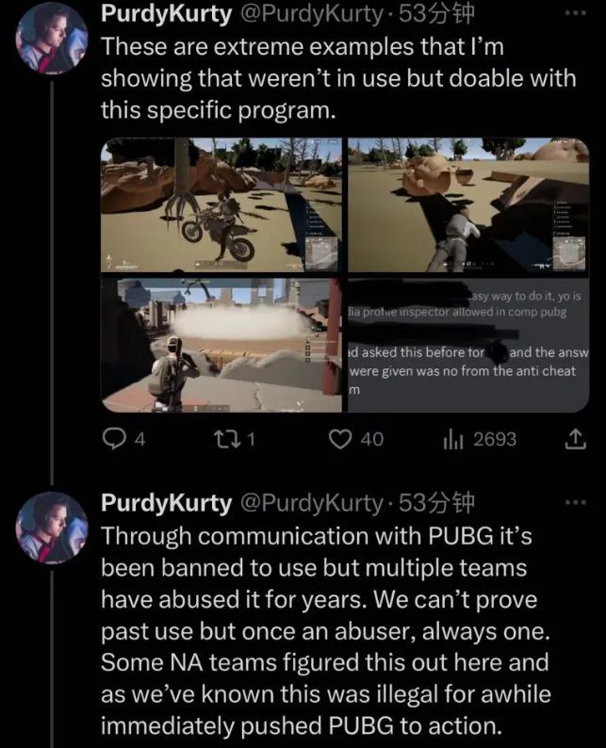Like the tweet with 40 likes
The width and height of the screenshot is (606, 748).
(x=340, y=439)
